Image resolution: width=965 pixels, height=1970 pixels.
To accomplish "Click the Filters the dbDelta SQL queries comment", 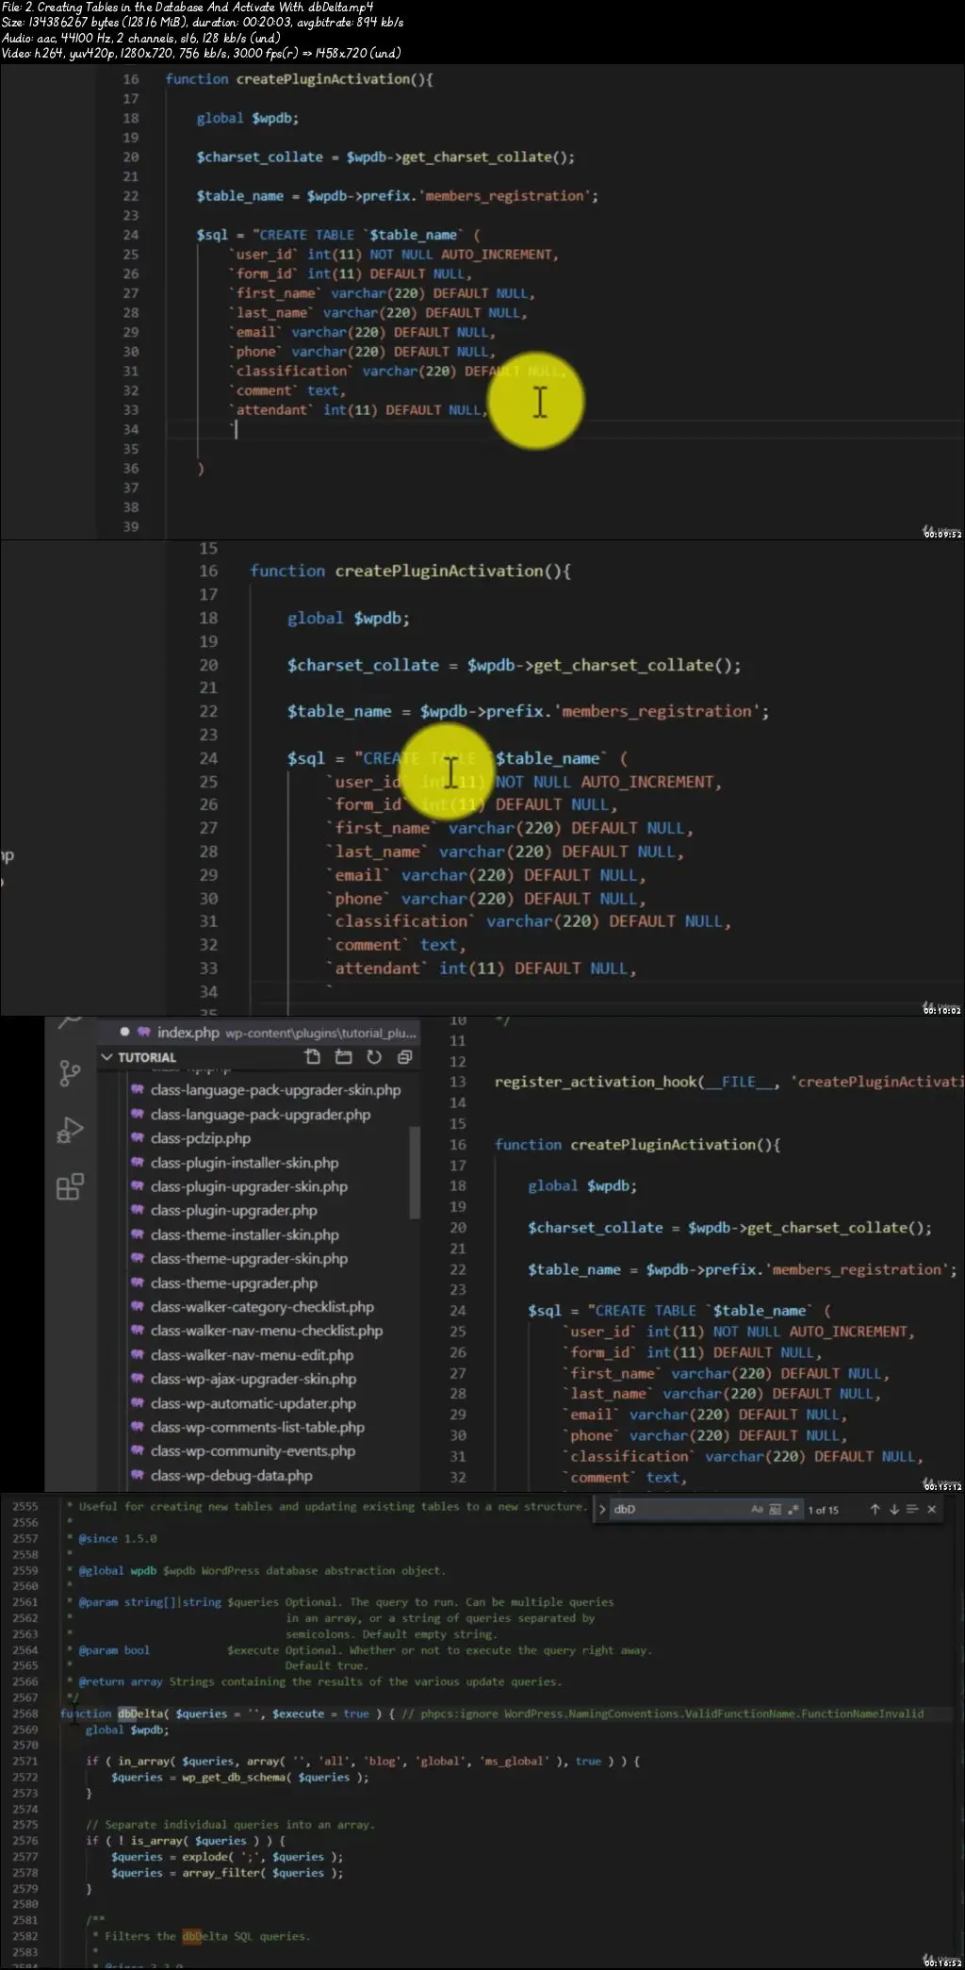I will tap(207, 1937).
